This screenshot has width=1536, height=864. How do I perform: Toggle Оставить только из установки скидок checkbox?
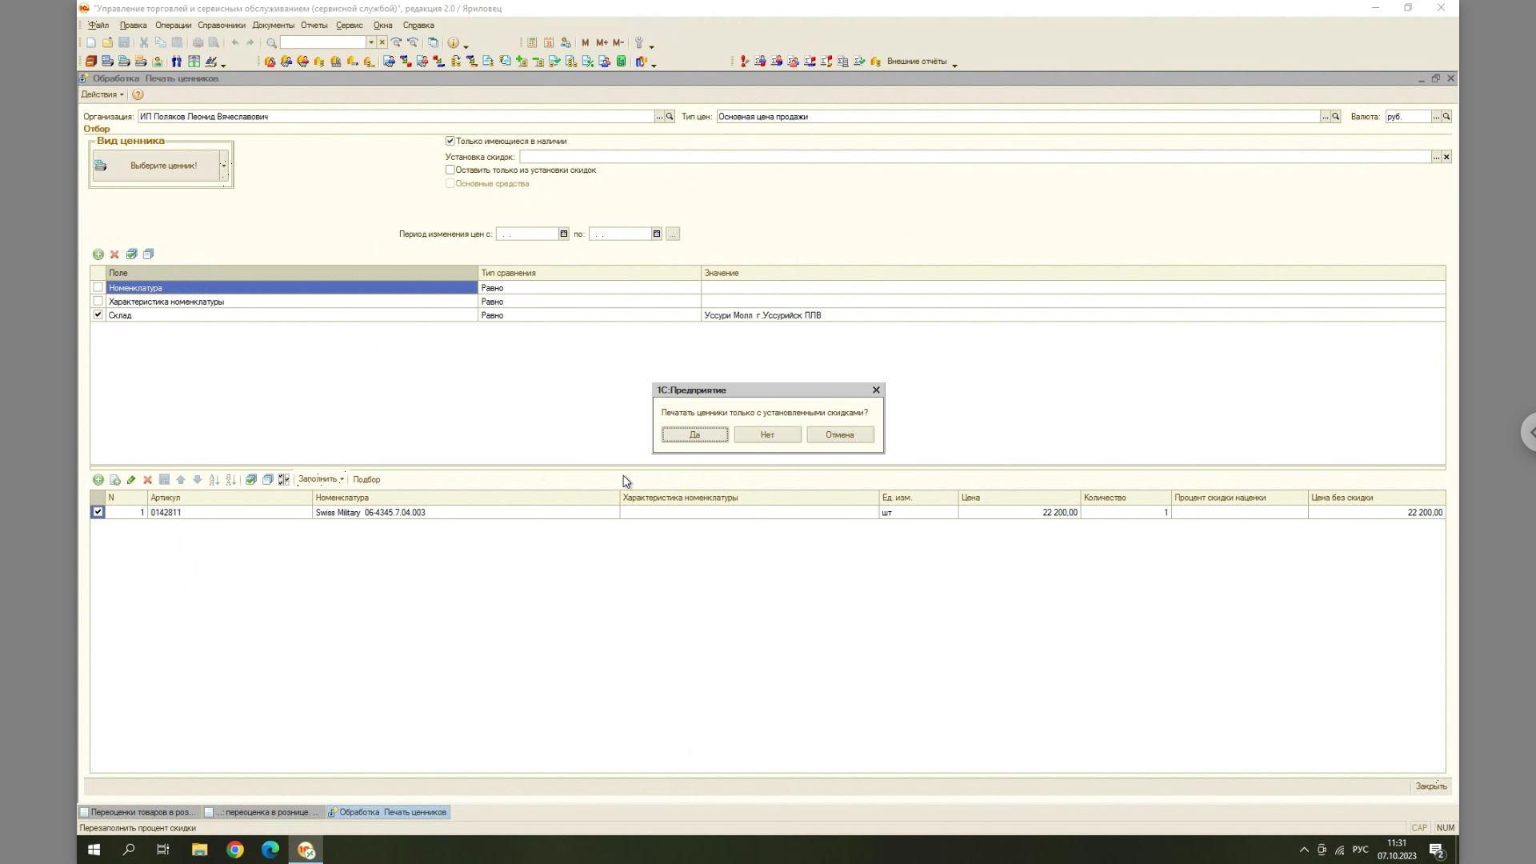tap(450, 170)
